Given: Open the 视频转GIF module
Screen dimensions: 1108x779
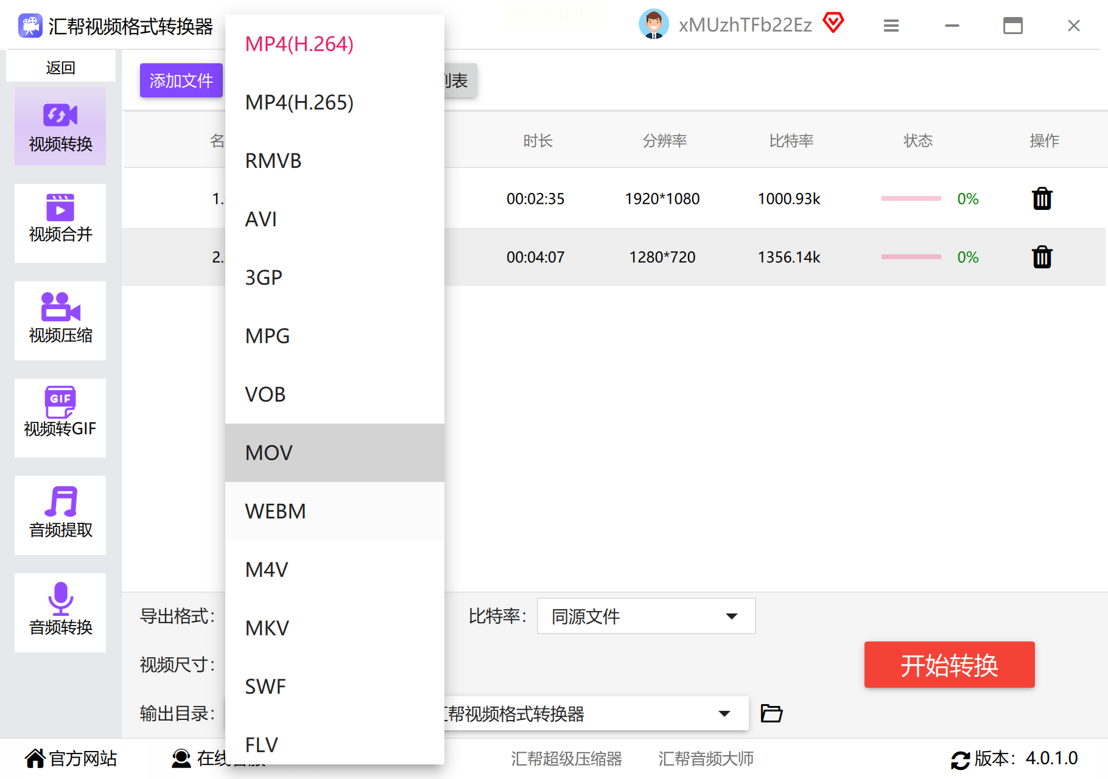Looking at the screenshot, I should 60,418.
